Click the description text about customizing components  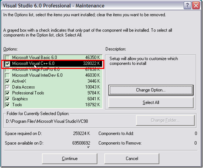144,61
